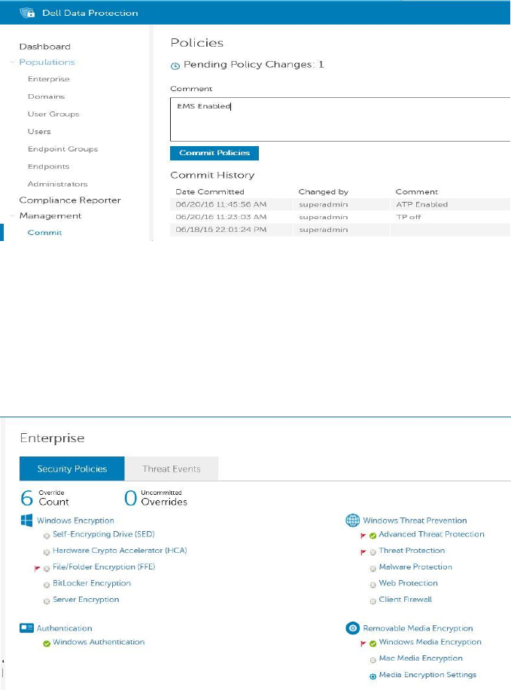Click status icon beside Server Encryption

click(47, 602)
